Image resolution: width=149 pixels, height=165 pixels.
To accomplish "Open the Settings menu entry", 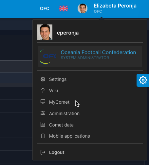I will click(58, 79).
